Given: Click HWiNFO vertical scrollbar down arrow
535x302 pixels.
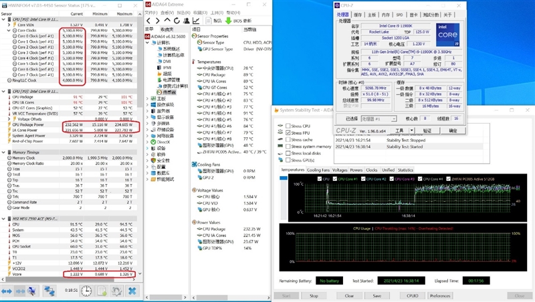Looking at the screenshot, I should pyautogui.click(x=140, y=274).
